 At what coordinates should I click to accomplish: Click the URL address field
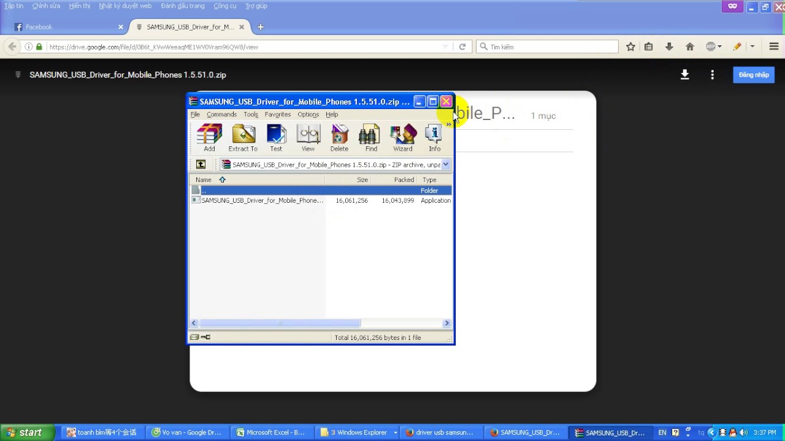(x=245, y=47)
